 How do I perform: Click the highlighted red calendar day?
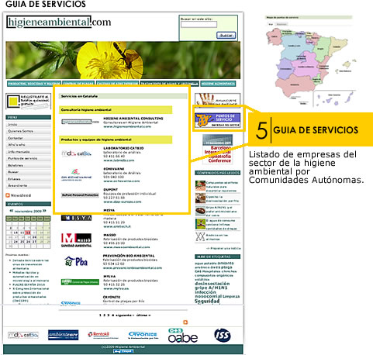(x=28, y=233)
